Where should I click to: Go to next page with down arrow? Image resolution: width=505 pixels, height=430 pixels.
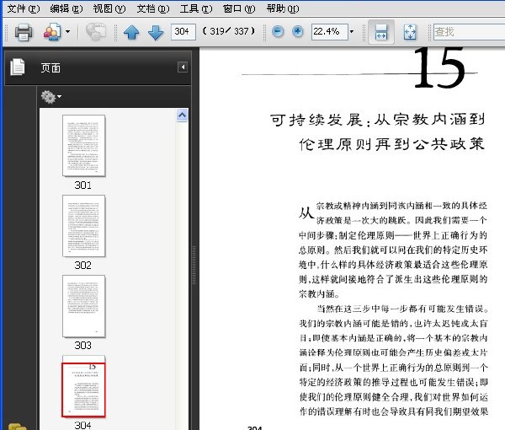click(156, 32)
